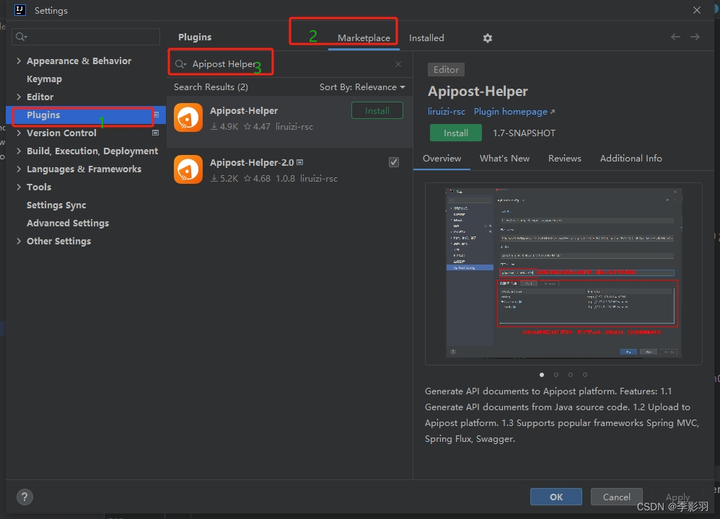Expand the Other Settings group
720x519 pixels.
[x=19, y=241]
